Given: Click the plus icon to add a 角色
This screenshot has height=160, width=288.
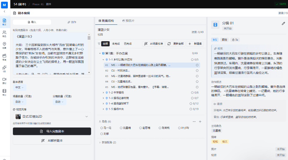Looking at the screenshot, I should click(x=200, y=122).
